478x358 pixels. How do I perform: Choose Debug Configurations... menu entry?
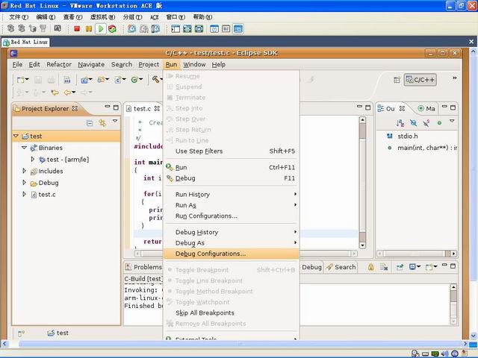(232, 254)
